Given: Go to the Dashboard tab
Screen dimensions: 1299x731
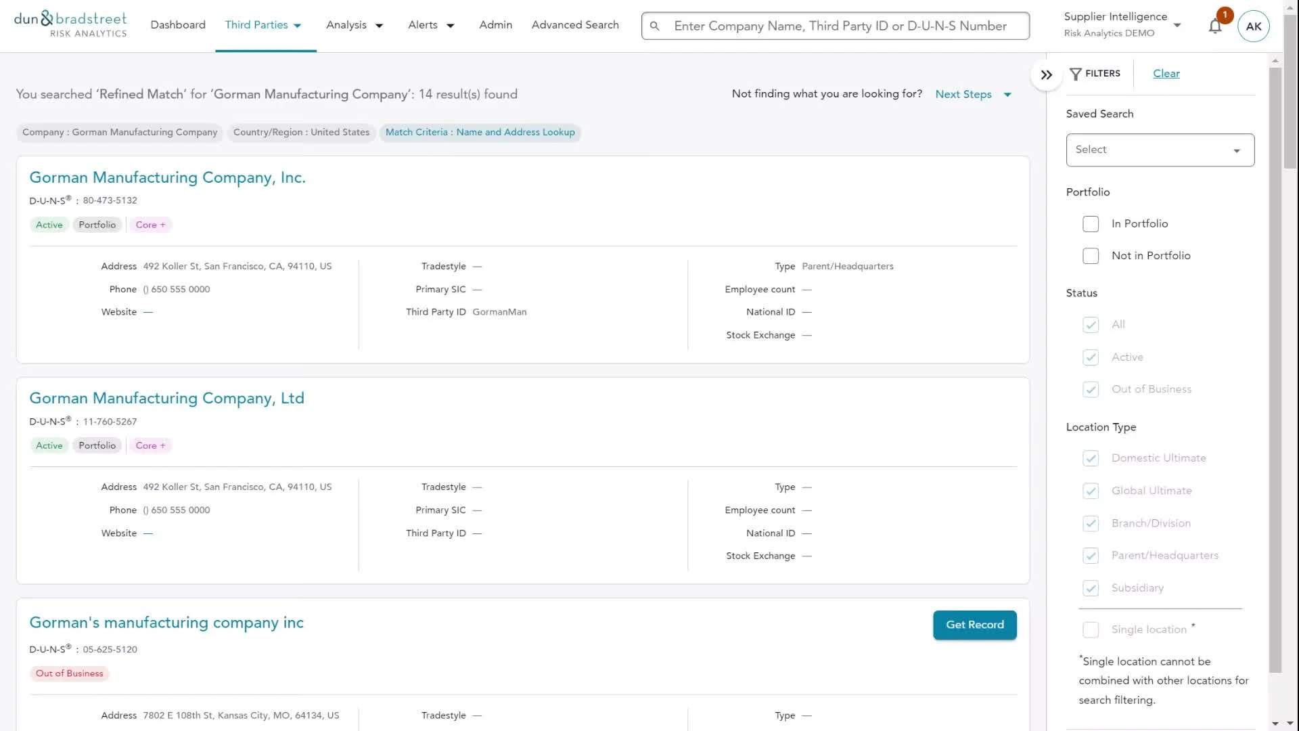Looking at the screenshot, I should (178, 25).
